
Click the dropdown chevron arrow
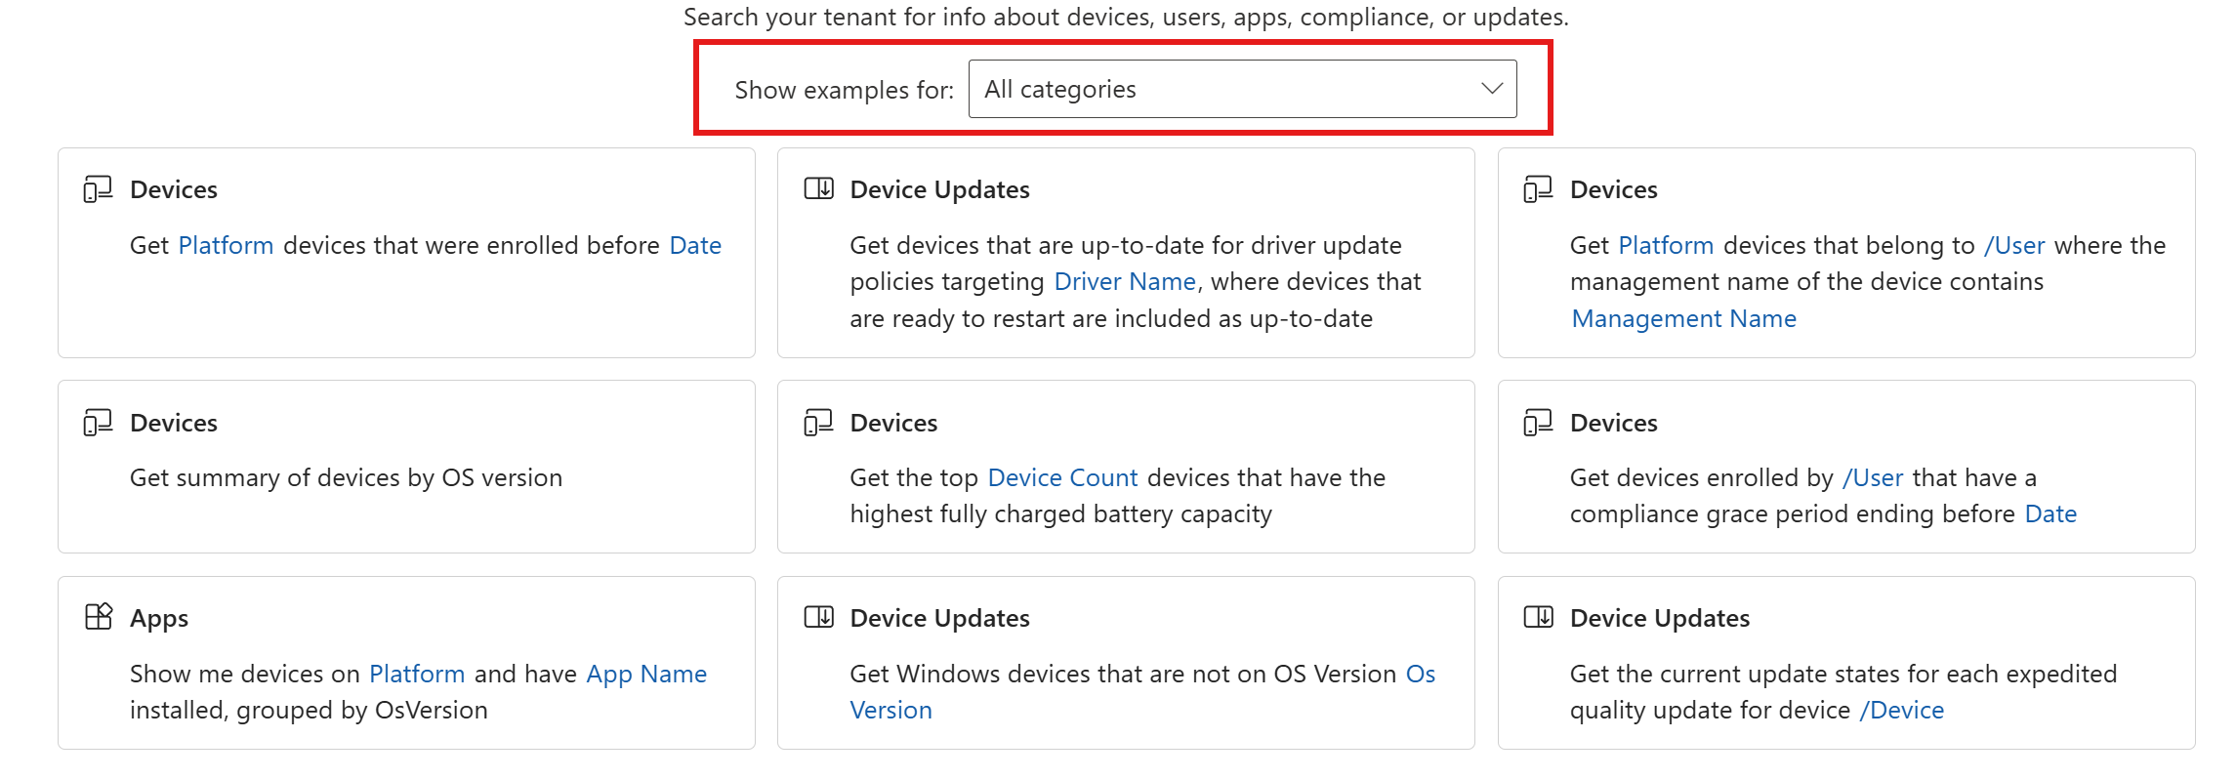1491,89
